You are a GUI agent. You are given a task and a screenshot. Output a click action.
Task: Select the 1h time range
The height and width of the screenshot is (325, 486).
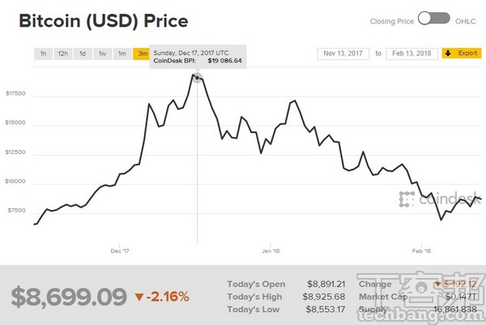pyautogui.click(x=42, y=53)
